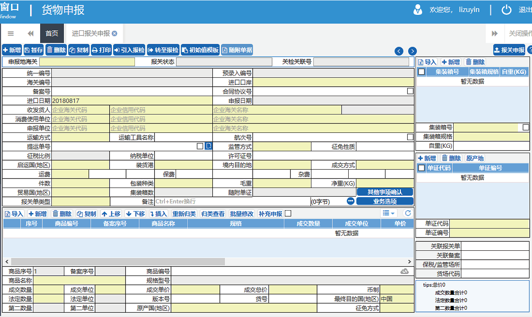Viewport: 532px width, 317px height.
Task: Toggle the select-all checkbox in 集装箱号 header
Action: click(x=421, y=72)
